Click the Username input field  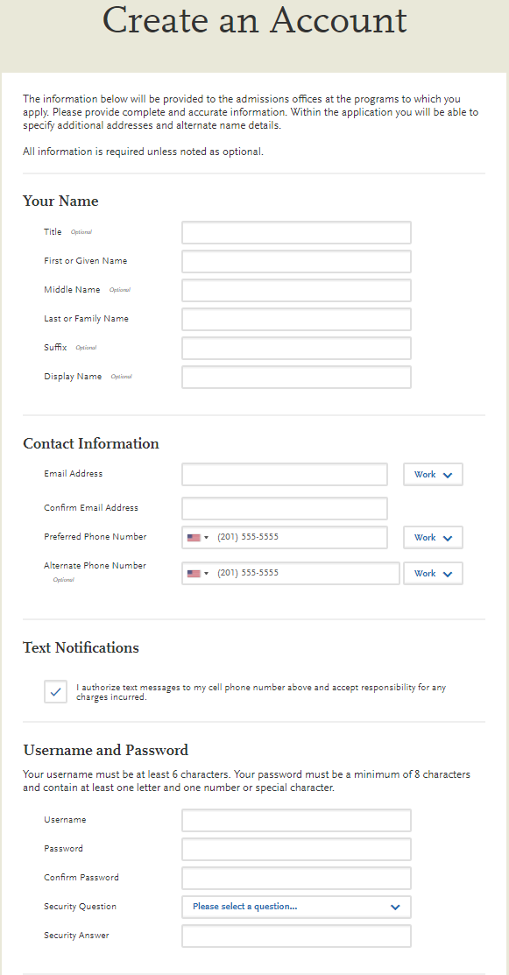[x=296, y=820]
